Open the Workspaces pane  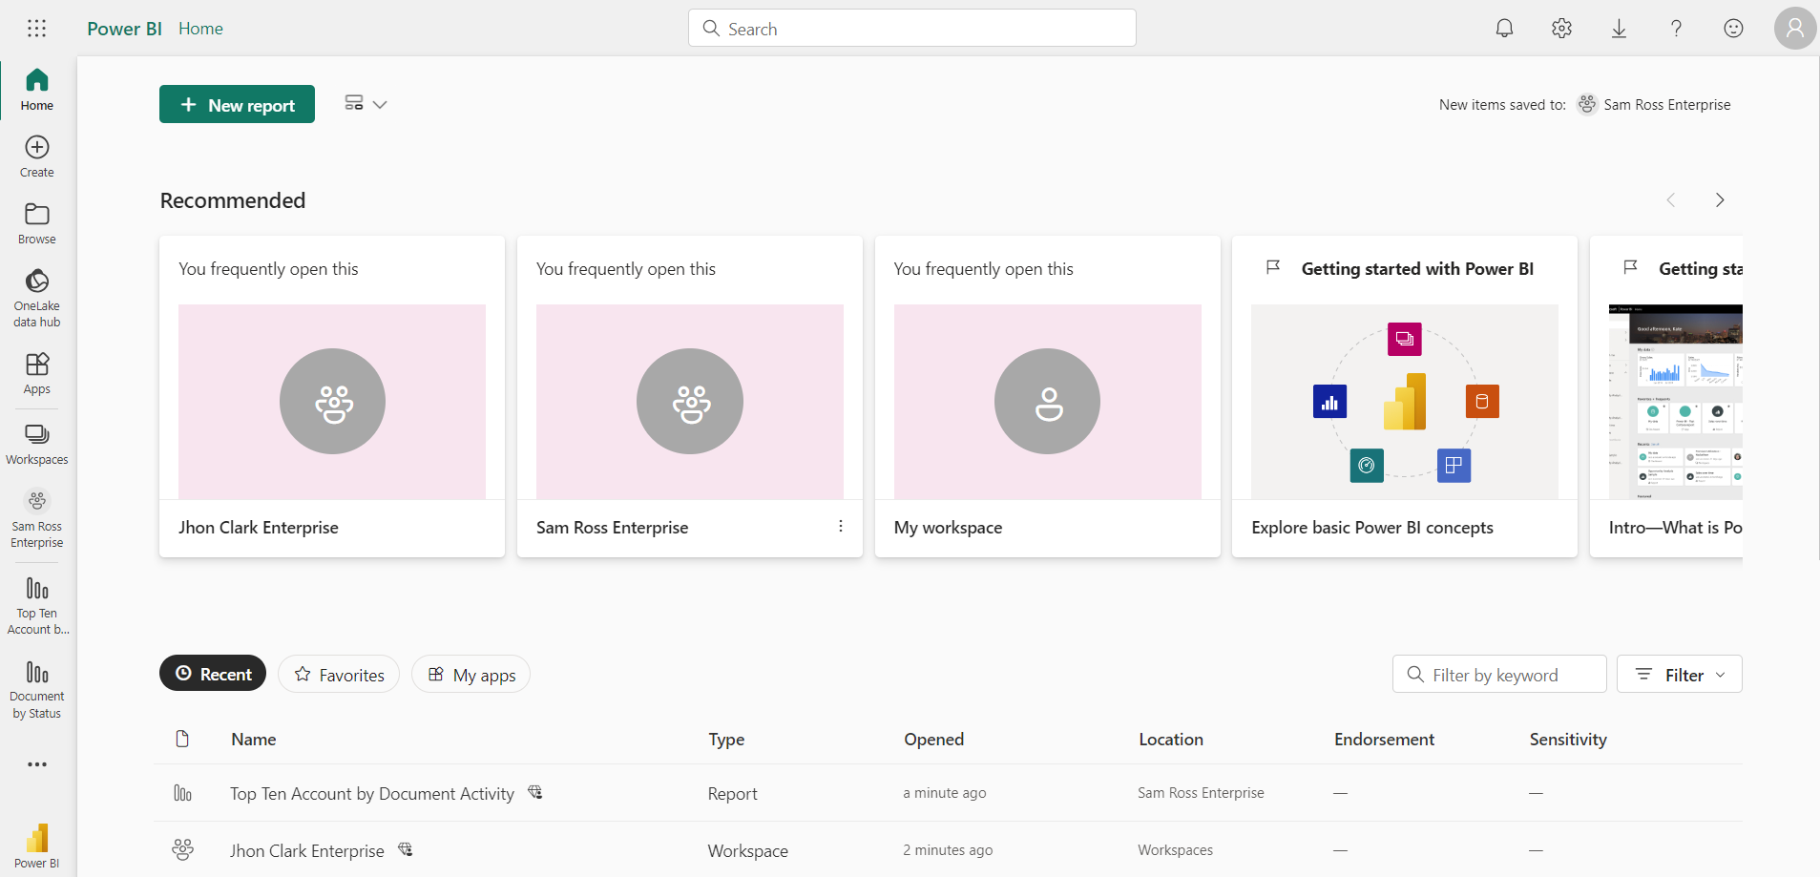tap(37, 444)
